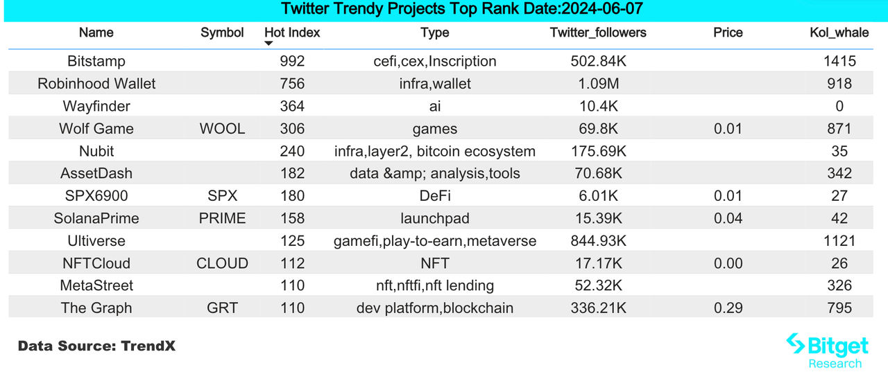The width and height of the screenshot is (888, 381).
Task: Click the Data Source: TrendX text
Action: coord(96,346)
